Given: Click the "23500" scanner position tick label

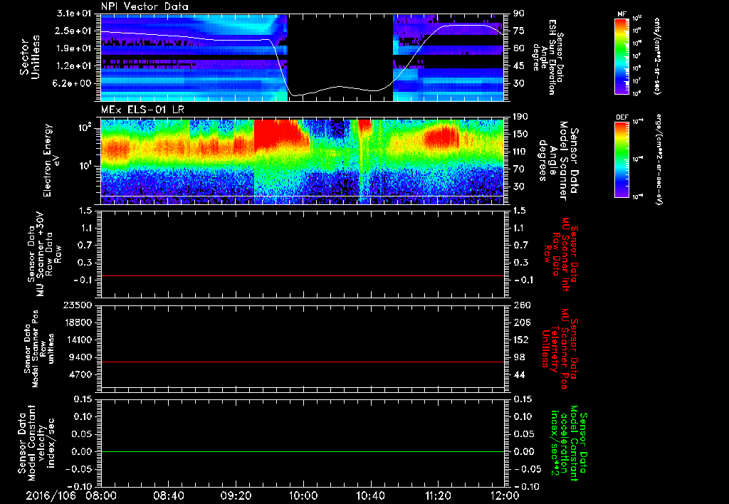Looking at the screenshot, I should tap(77, 305).
